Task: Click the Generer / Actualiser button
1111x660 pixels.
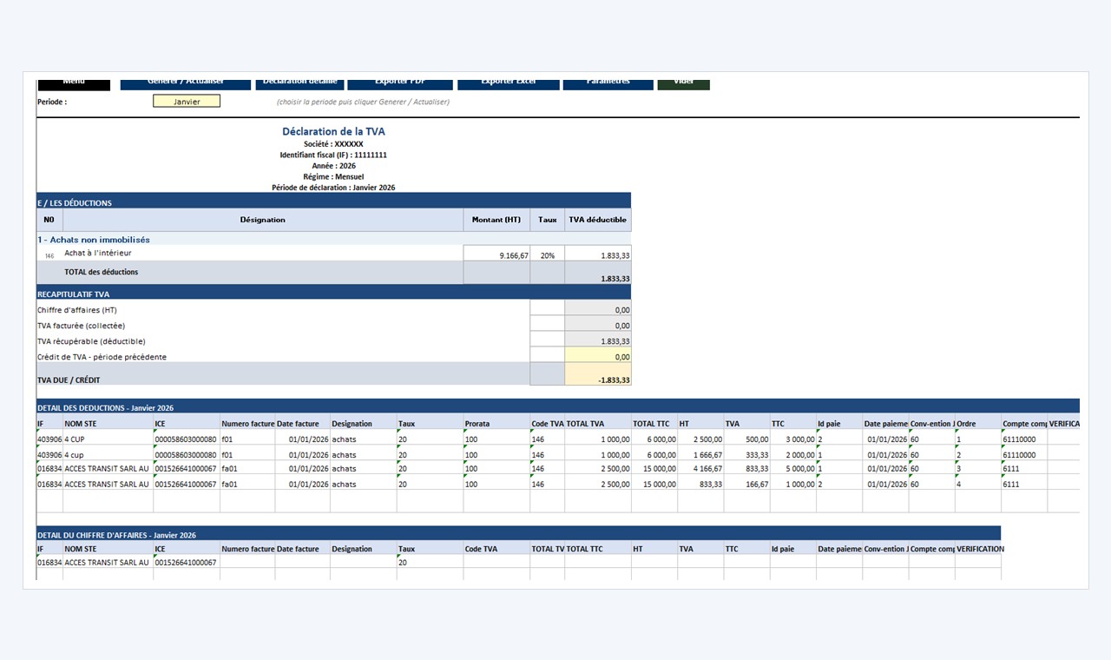Action: 186,83
